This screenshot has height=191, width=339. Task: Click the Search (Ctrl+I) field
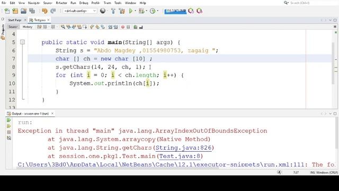coord(309,3)
